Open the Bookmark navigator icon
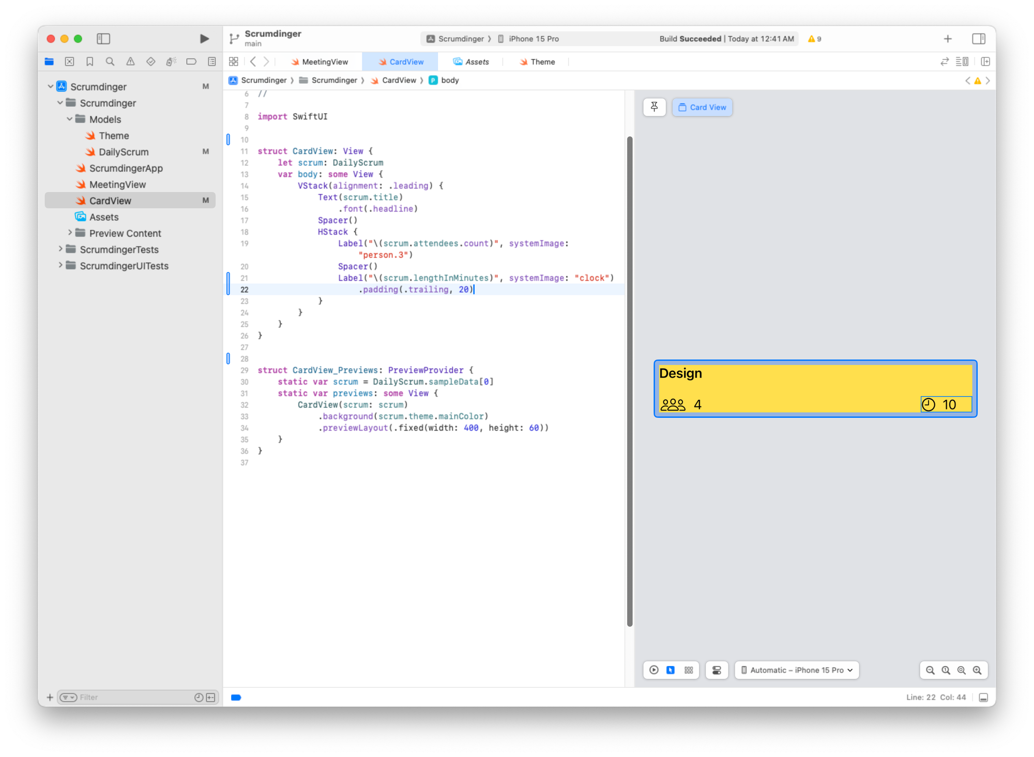The width and height of the screenshot is (1034, 757). point(89,62)
